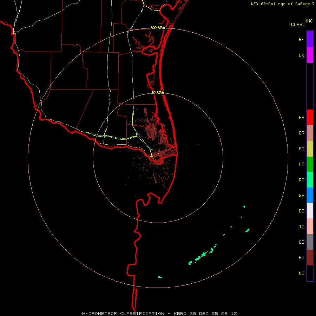Select the IC pink legend block
Image resolution: width=316 pixels, height=316 pixels.
pos(310,226)
